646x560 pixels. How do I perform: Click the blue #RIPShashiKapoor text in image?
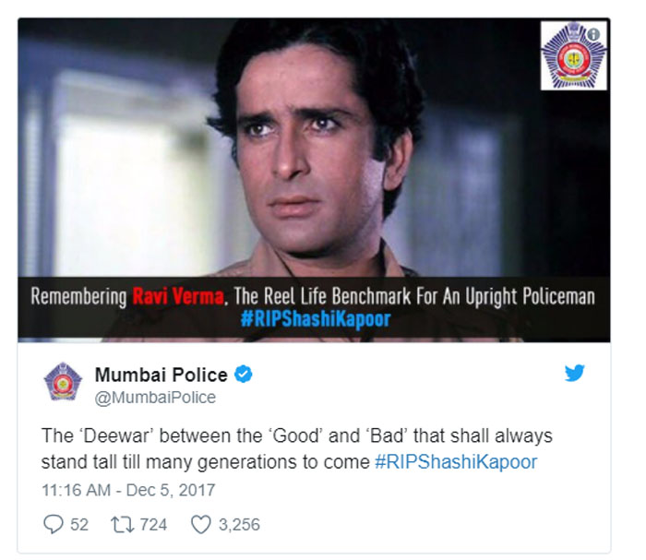316,319
